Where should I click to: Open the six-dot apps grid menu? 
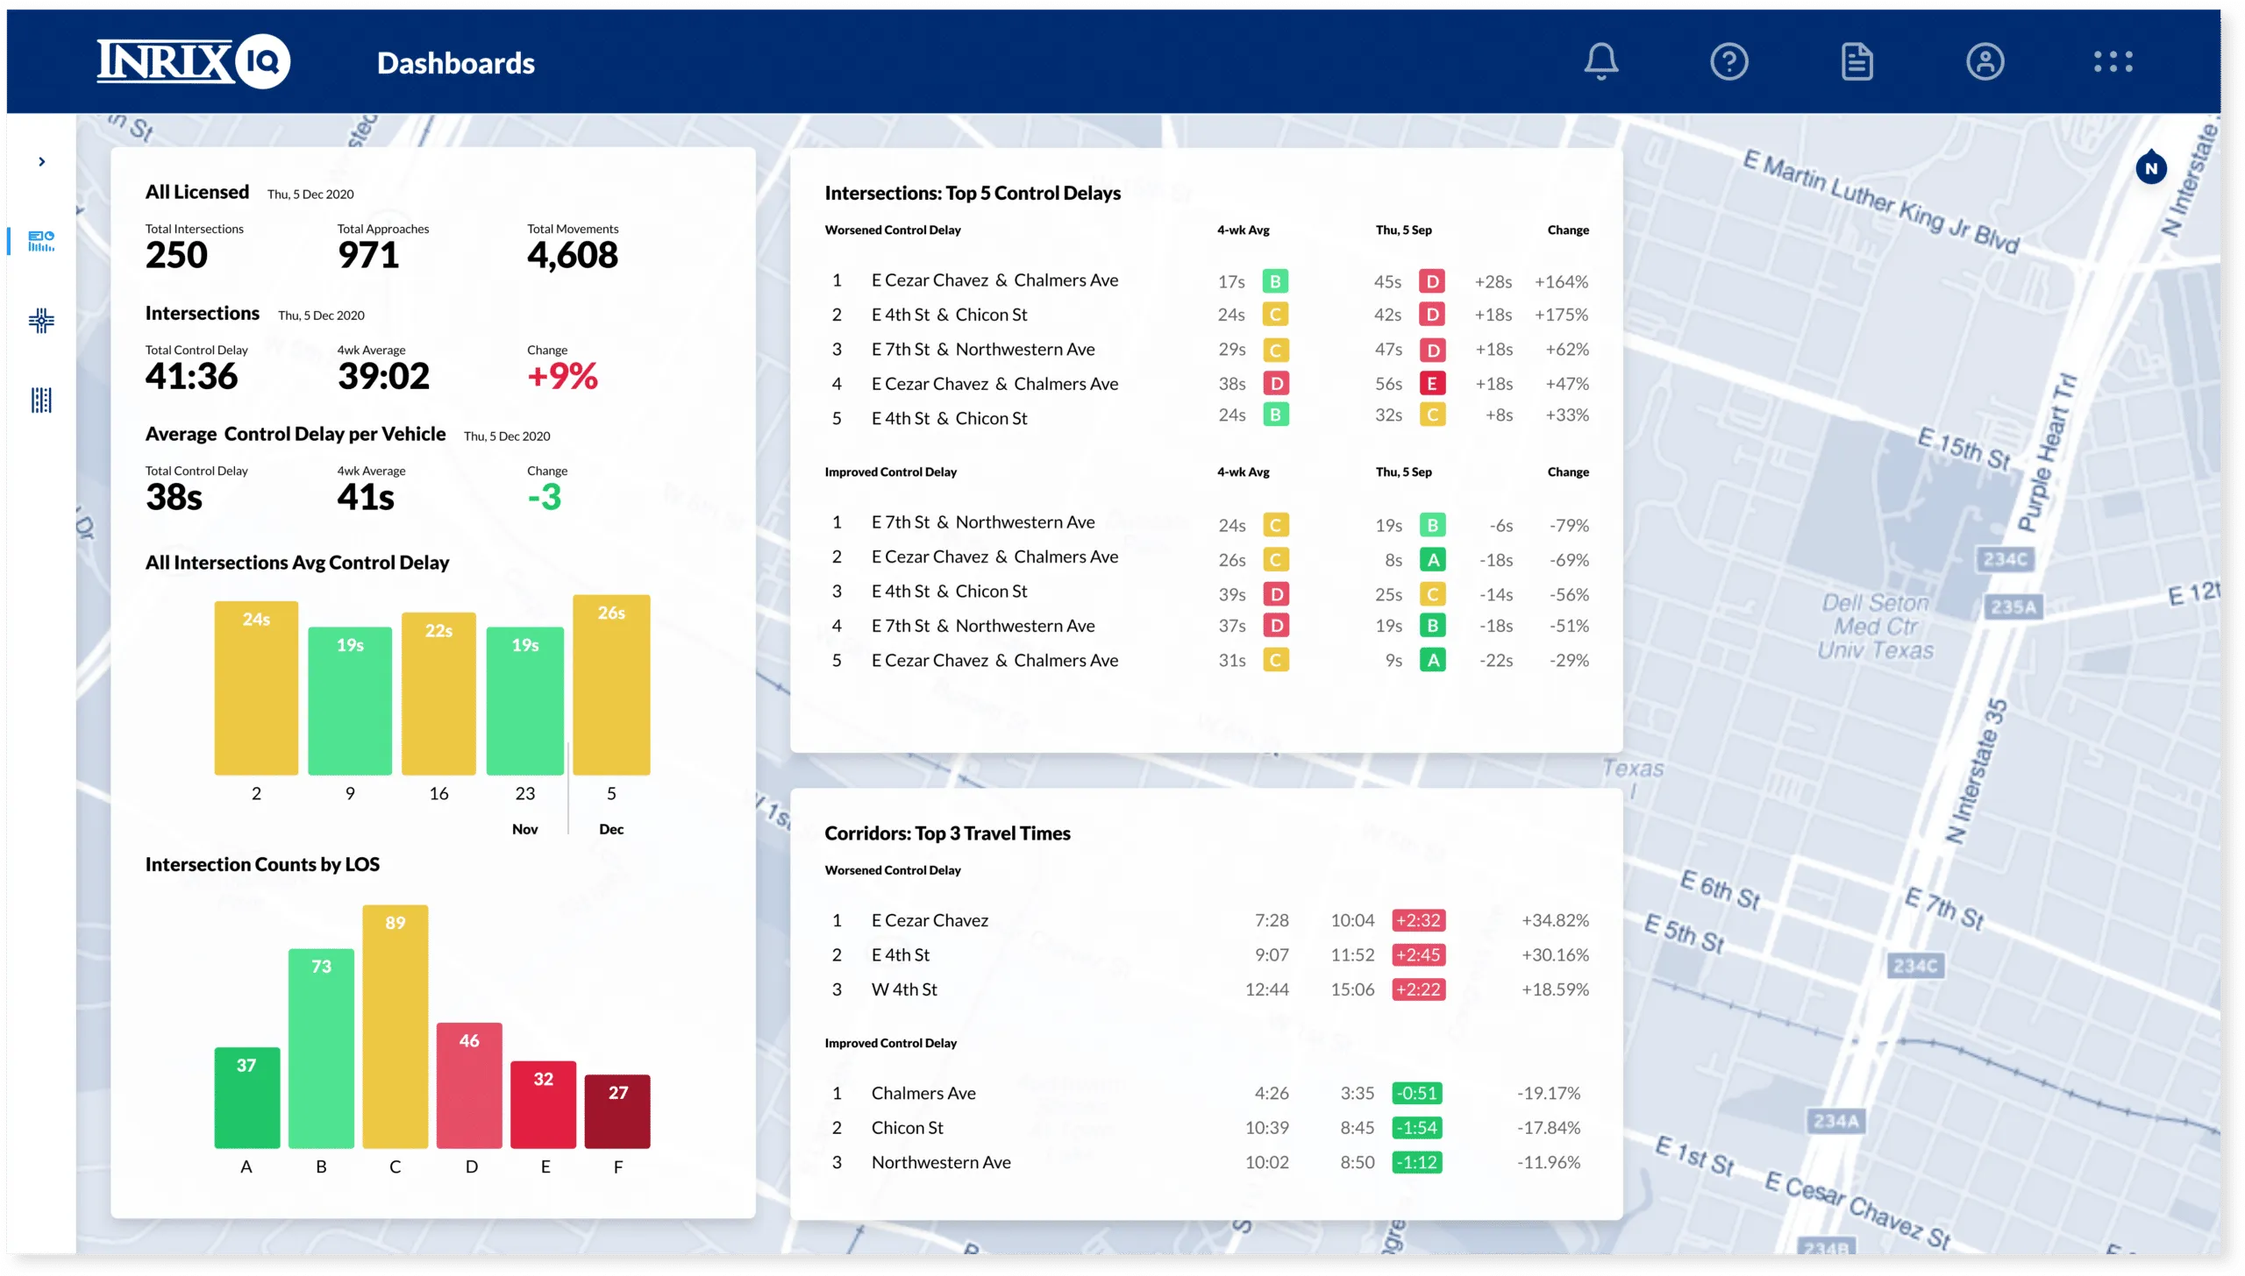point(2113,61)
